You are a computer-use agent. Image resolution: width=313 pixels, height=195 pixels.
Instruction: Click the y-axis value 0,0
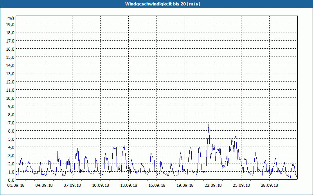tap(11, 180)
